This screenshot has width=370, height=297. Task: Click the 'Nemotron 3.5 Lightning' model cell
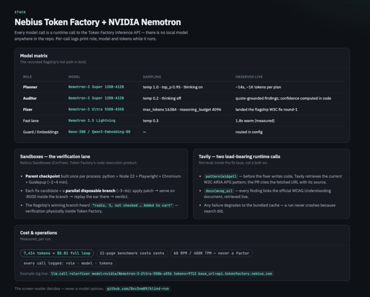tap(92, 120)
